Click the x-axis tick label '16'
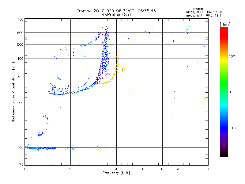245x184 pixels. coord(208,169)
